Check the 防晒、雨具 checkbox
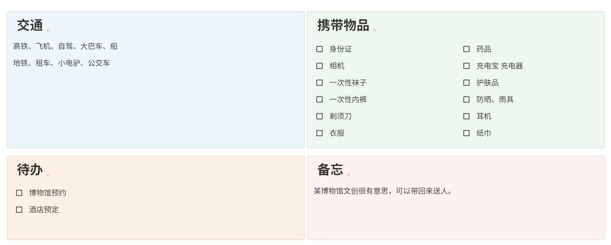The width and height of the screenshot is (611, 245). click(466, 100)
